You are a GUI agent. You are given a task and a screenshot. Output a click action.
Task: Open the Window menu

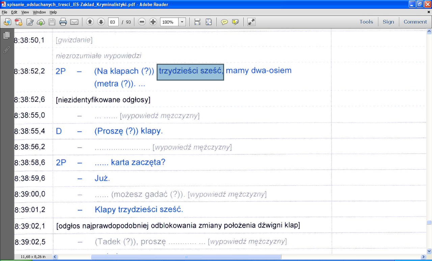(x=39, y=12)
